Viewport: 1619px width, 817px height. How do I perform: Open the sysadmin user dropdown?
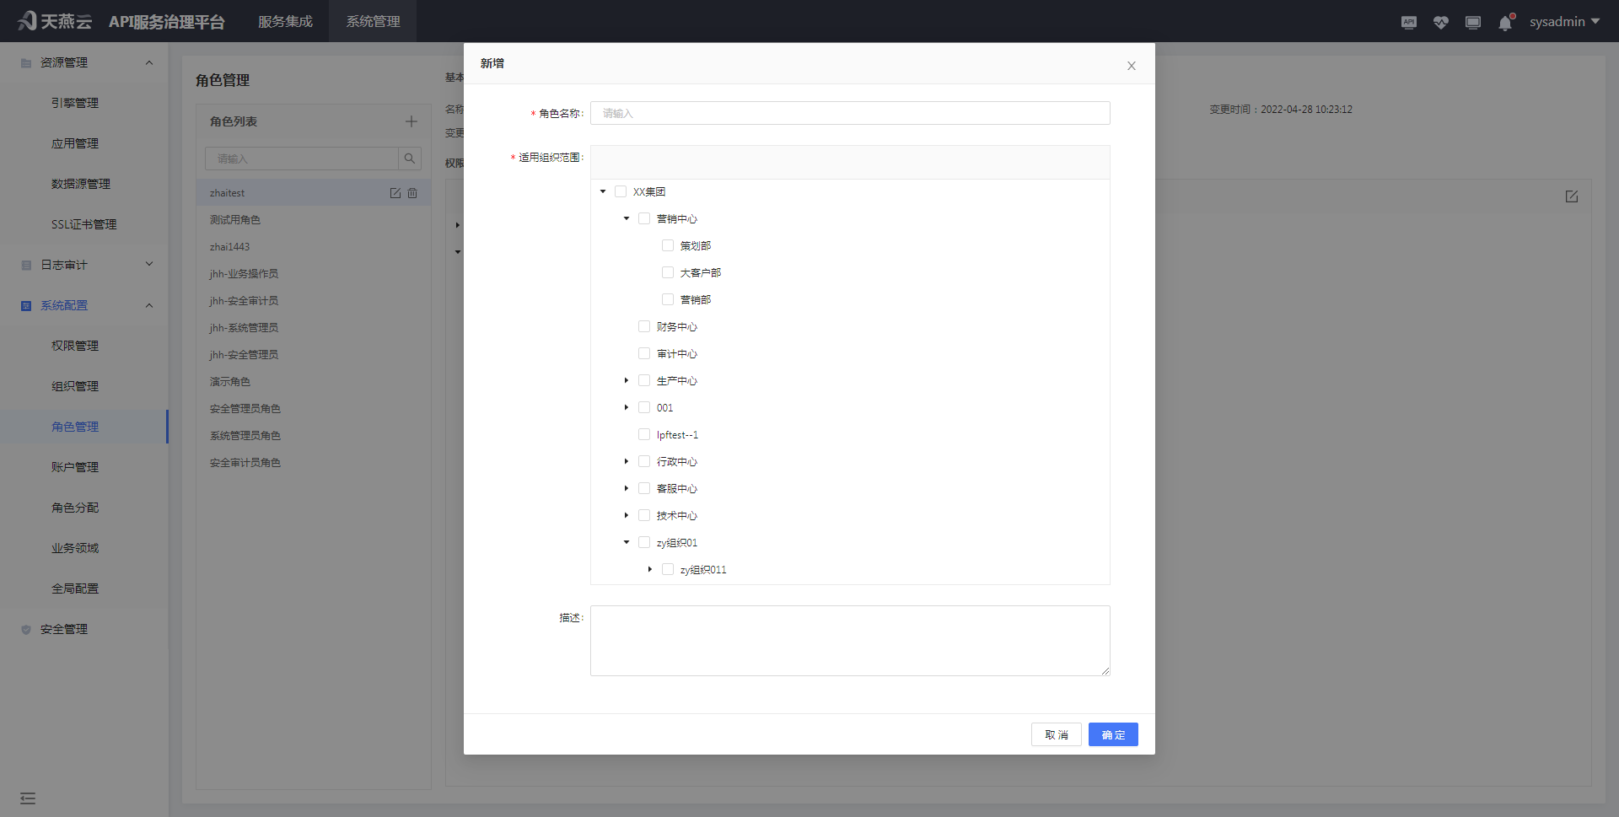click(1564, 22)
